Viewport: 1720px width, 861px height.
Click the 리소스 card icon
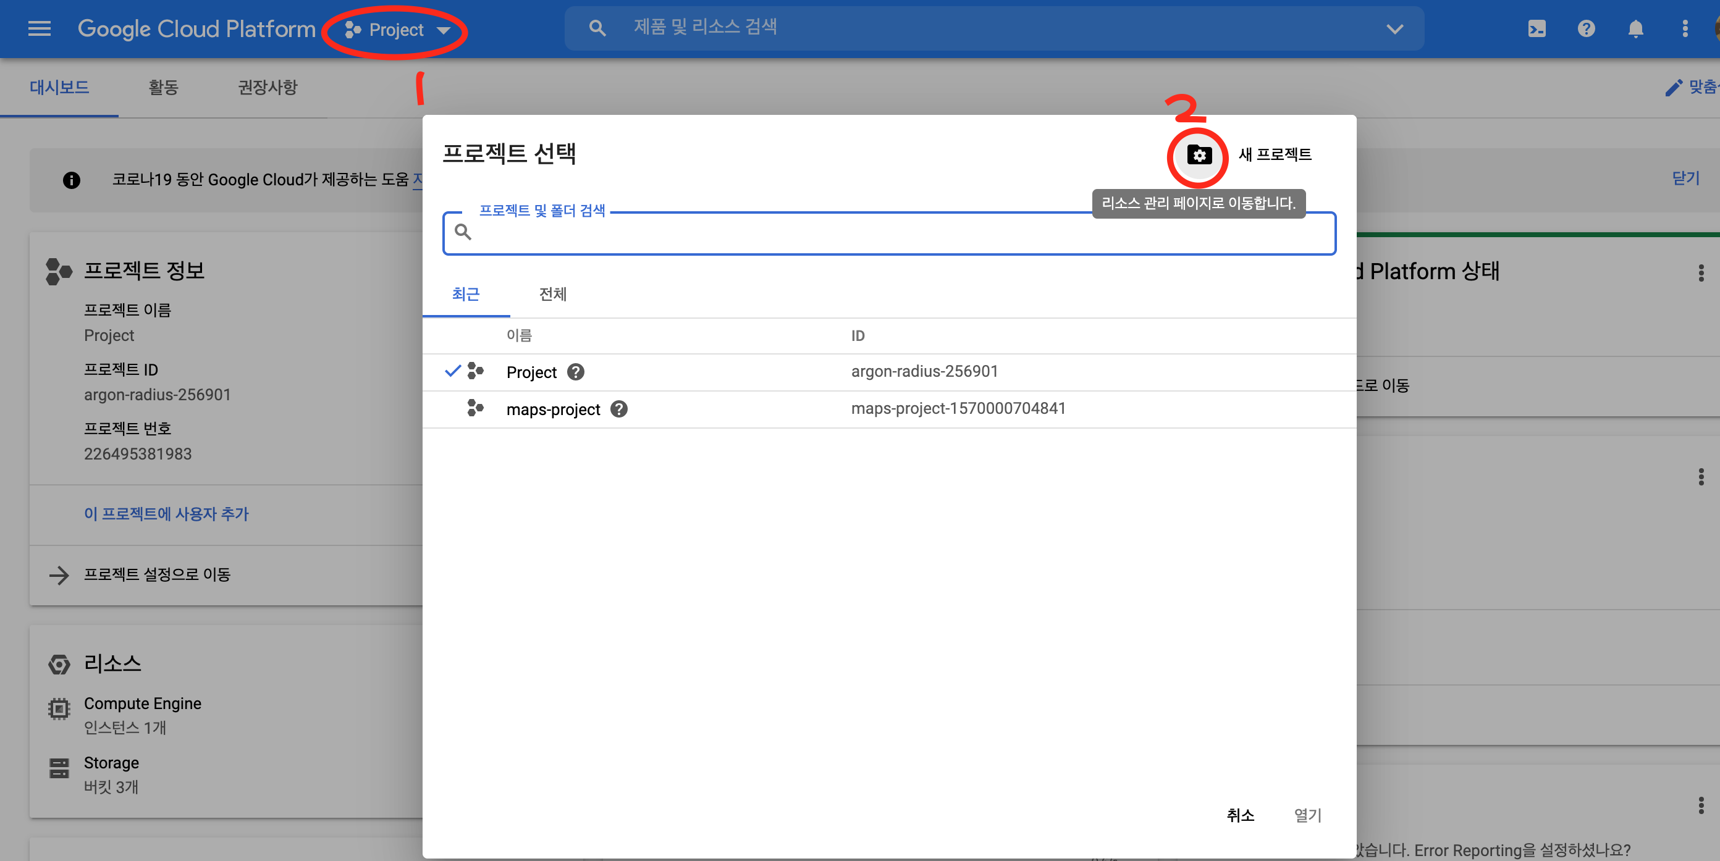[59, 664]
